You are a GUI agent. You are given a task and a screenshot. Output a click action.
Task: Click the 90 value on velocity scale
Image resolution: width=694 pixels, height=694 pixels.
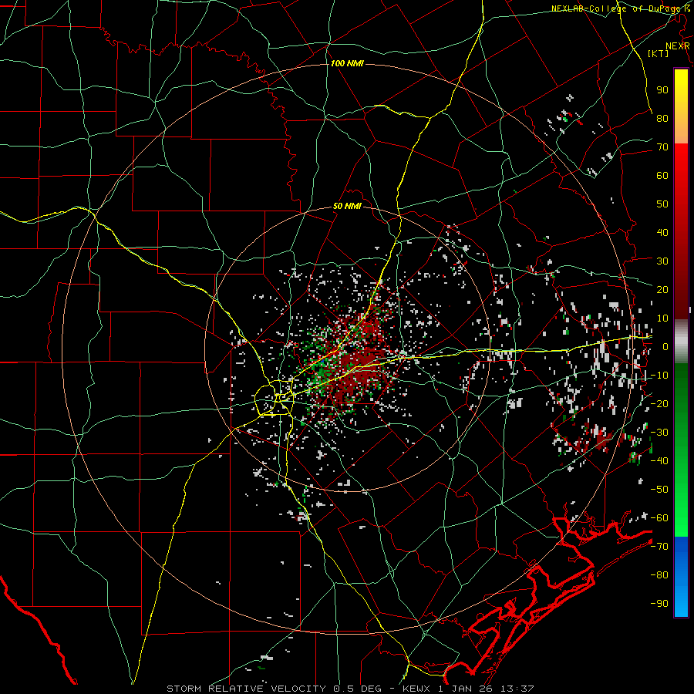(x=662, y=90)
